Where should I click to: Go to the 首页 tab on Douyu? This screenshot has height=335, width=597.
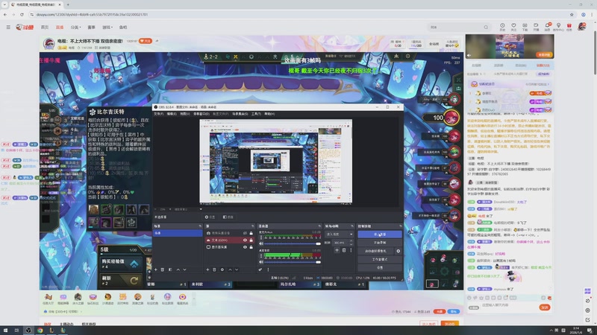click(x=45, y=28)
